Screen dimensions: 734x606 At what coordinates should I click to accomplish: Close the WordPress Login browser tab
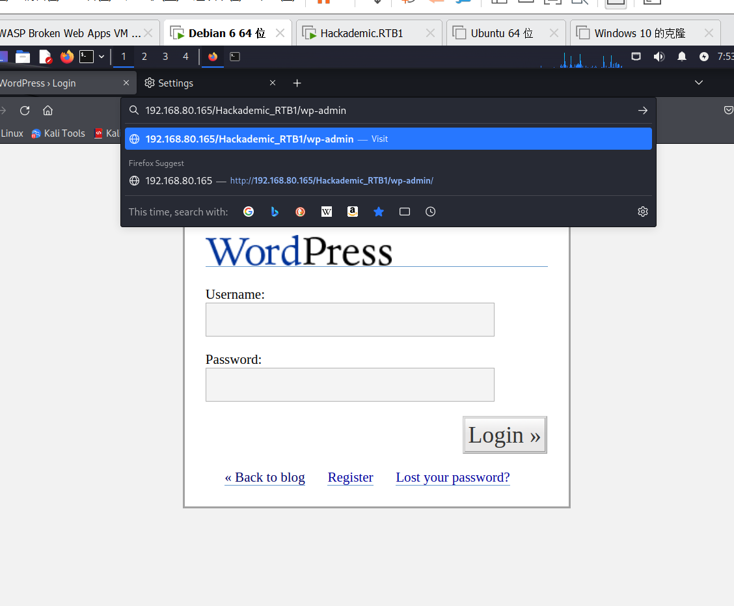(126, 83)
